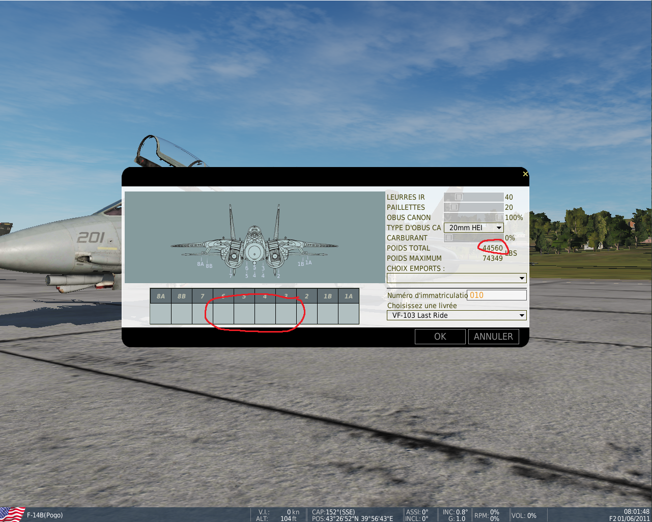
Task: Click the RPM percentage readout
Action: pos(487,515)
